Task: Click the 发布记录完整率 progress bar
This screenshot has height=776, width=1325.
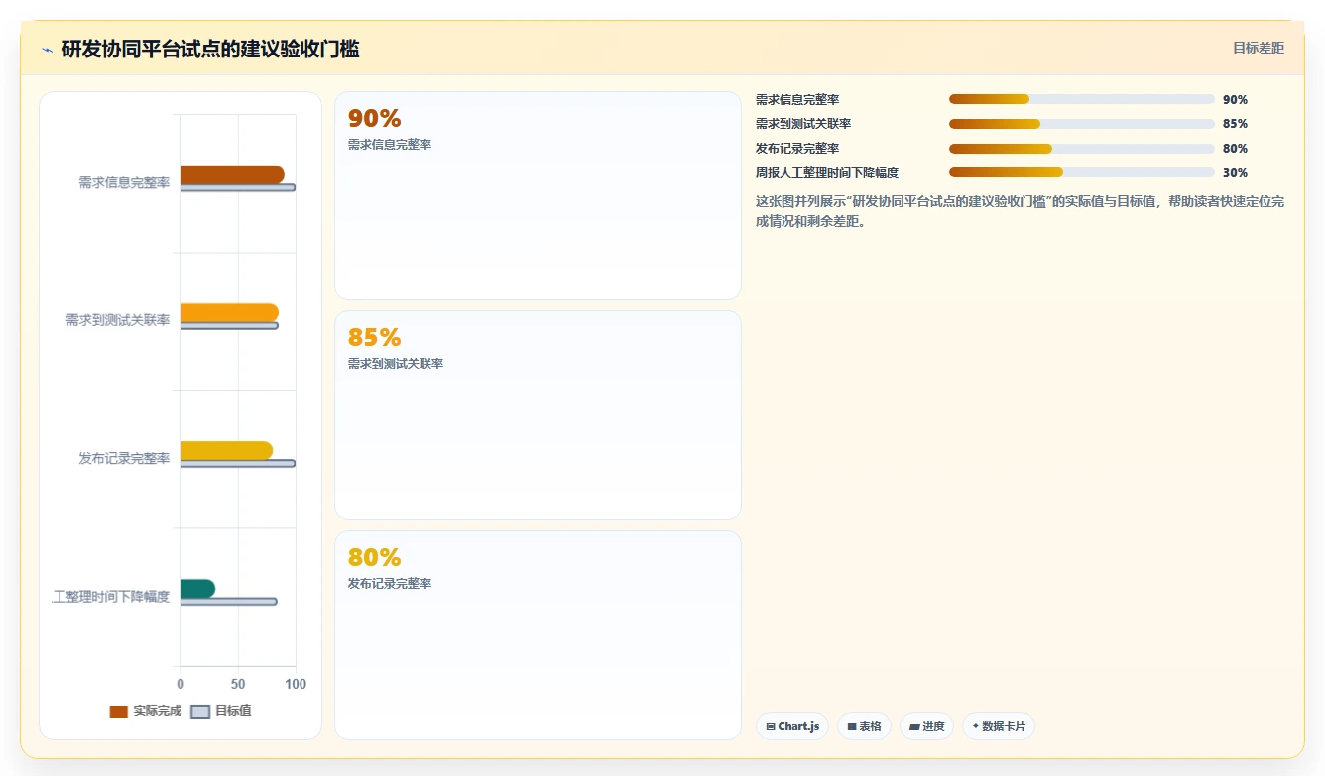Action: (x=1082, y=149)
